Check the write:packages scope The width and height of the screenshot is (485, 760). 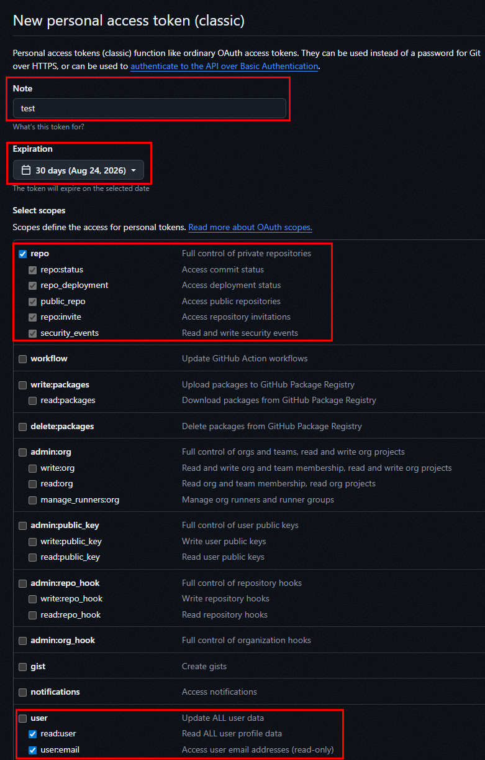click(x=23, y=385)
